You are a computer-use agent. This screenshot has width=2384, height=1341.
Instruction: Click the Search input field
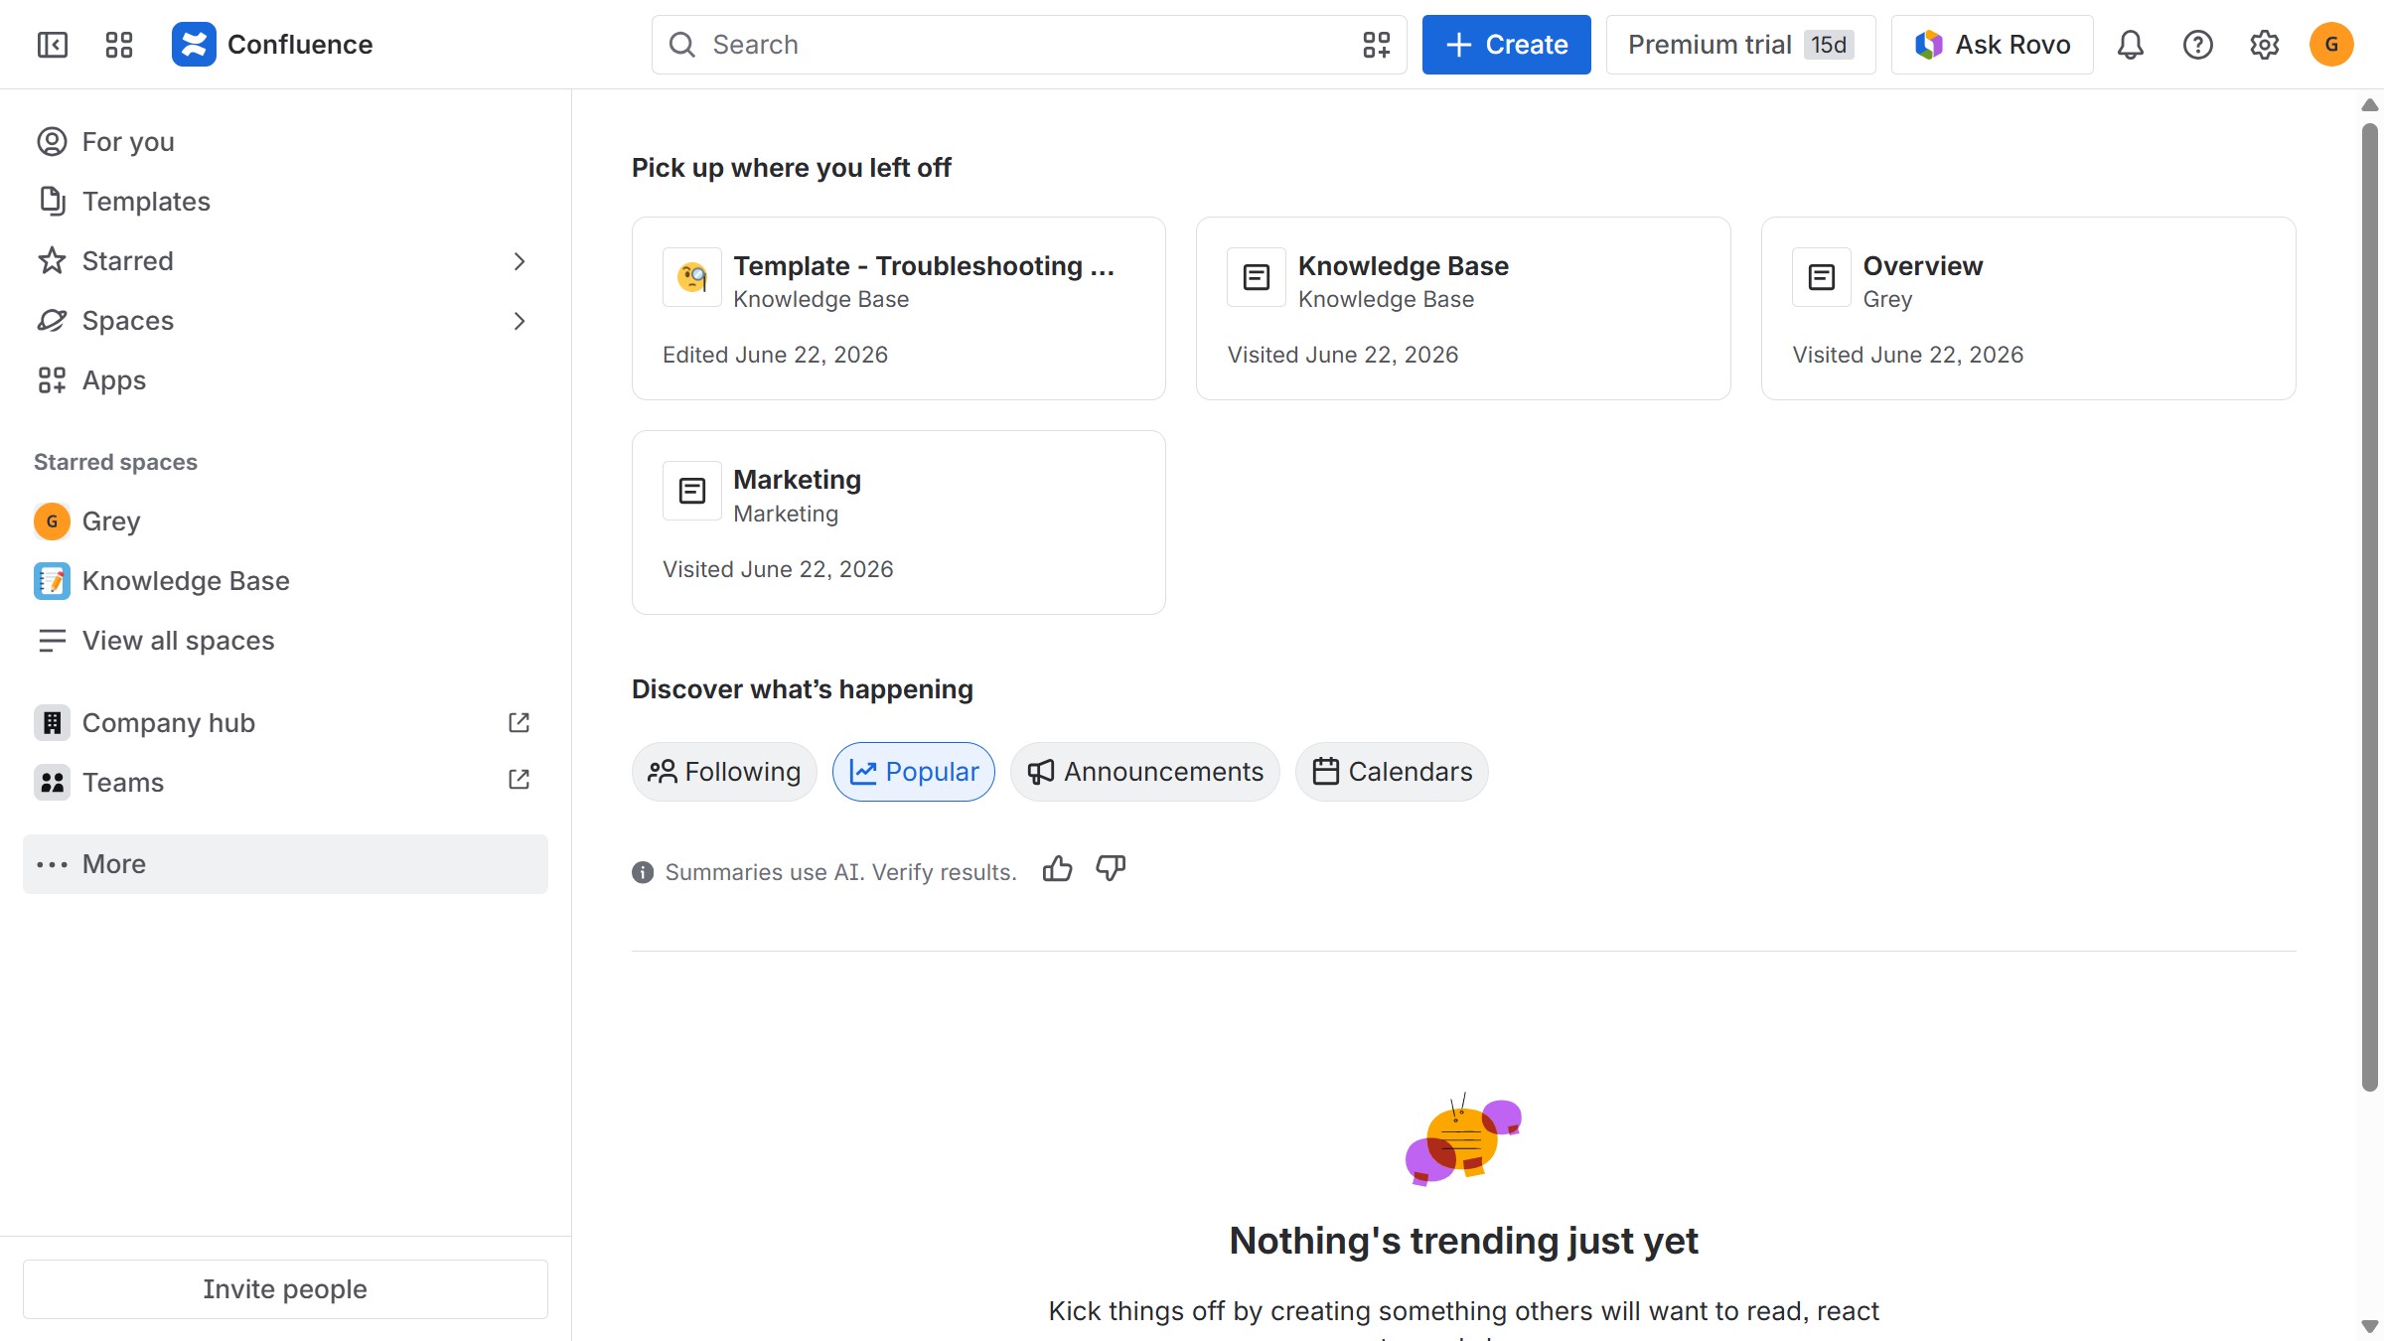(1029, 45)
